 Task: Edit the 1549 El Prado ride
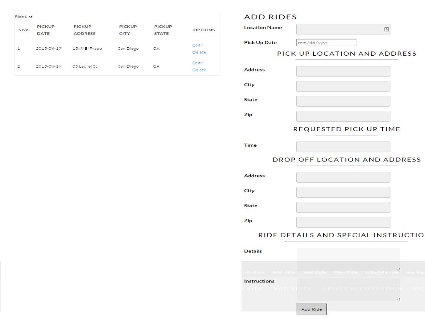point(196,45)
